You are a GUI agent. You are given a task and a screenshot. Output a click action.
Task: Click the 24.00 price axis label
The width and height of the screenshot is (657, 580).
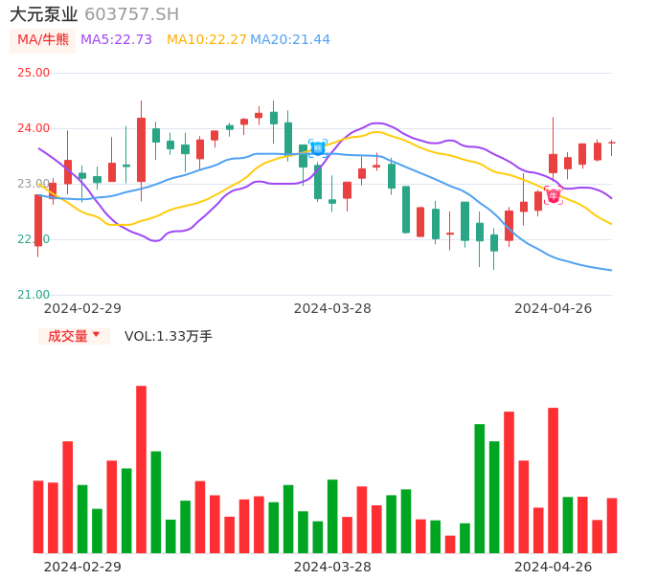pos(34,128)
